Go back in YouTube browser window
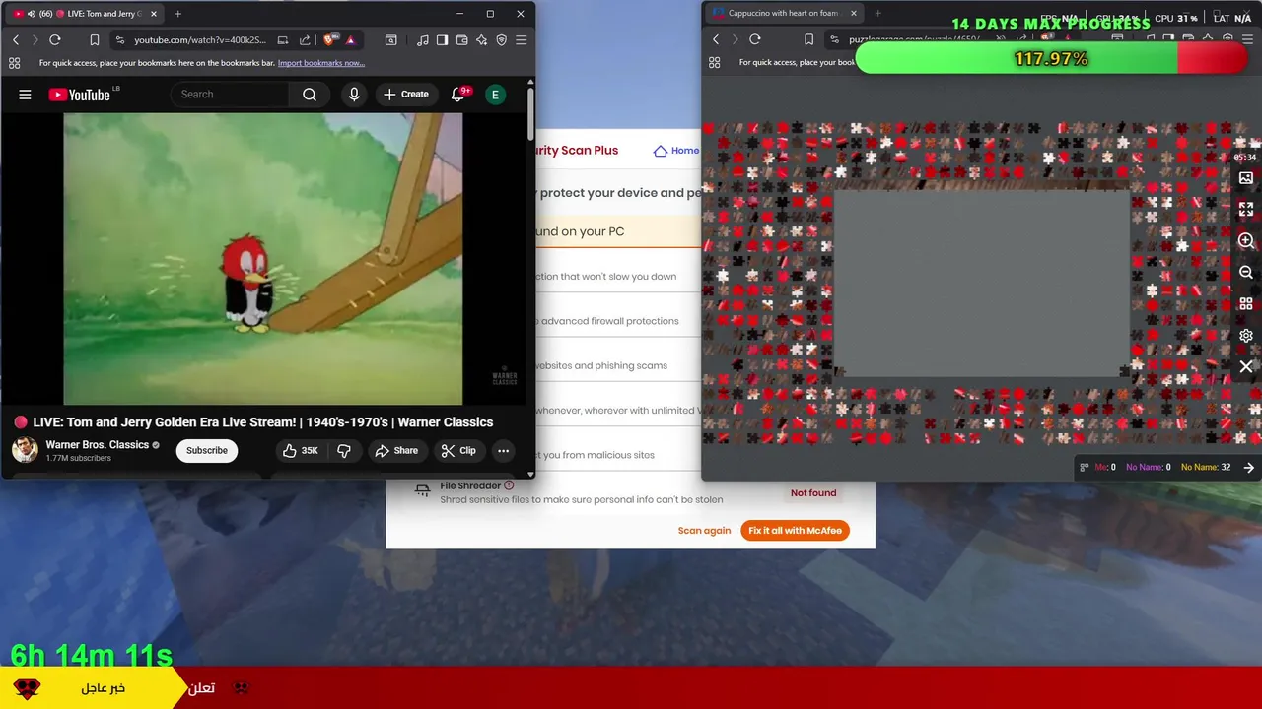The width and height of the screenshot is (1262, 709). [16, 40]
